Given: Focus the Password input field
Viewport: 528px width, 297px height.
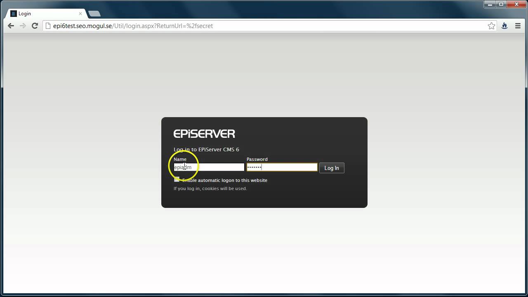Looking at the screenshot, I should click(x=282, y=167).
